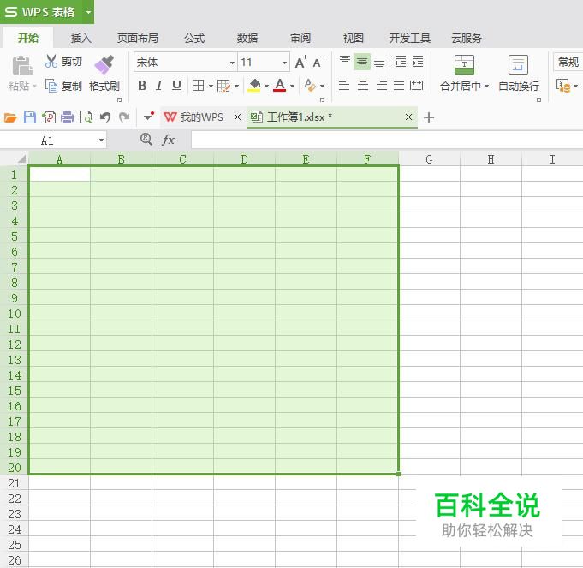
Task: Decrease indent icon
Action: (400, 62)
